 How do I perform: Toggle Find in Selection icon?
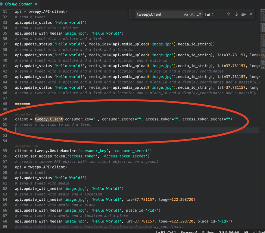243,14
